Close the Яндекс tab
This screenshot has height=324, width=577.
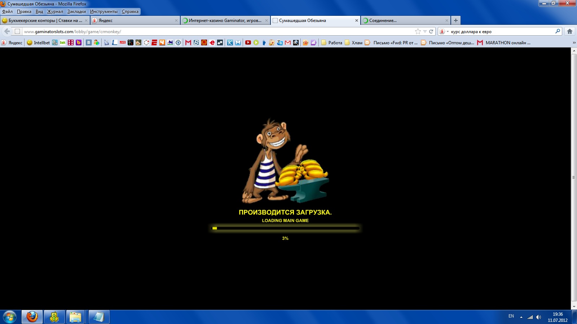click(176, 21)
